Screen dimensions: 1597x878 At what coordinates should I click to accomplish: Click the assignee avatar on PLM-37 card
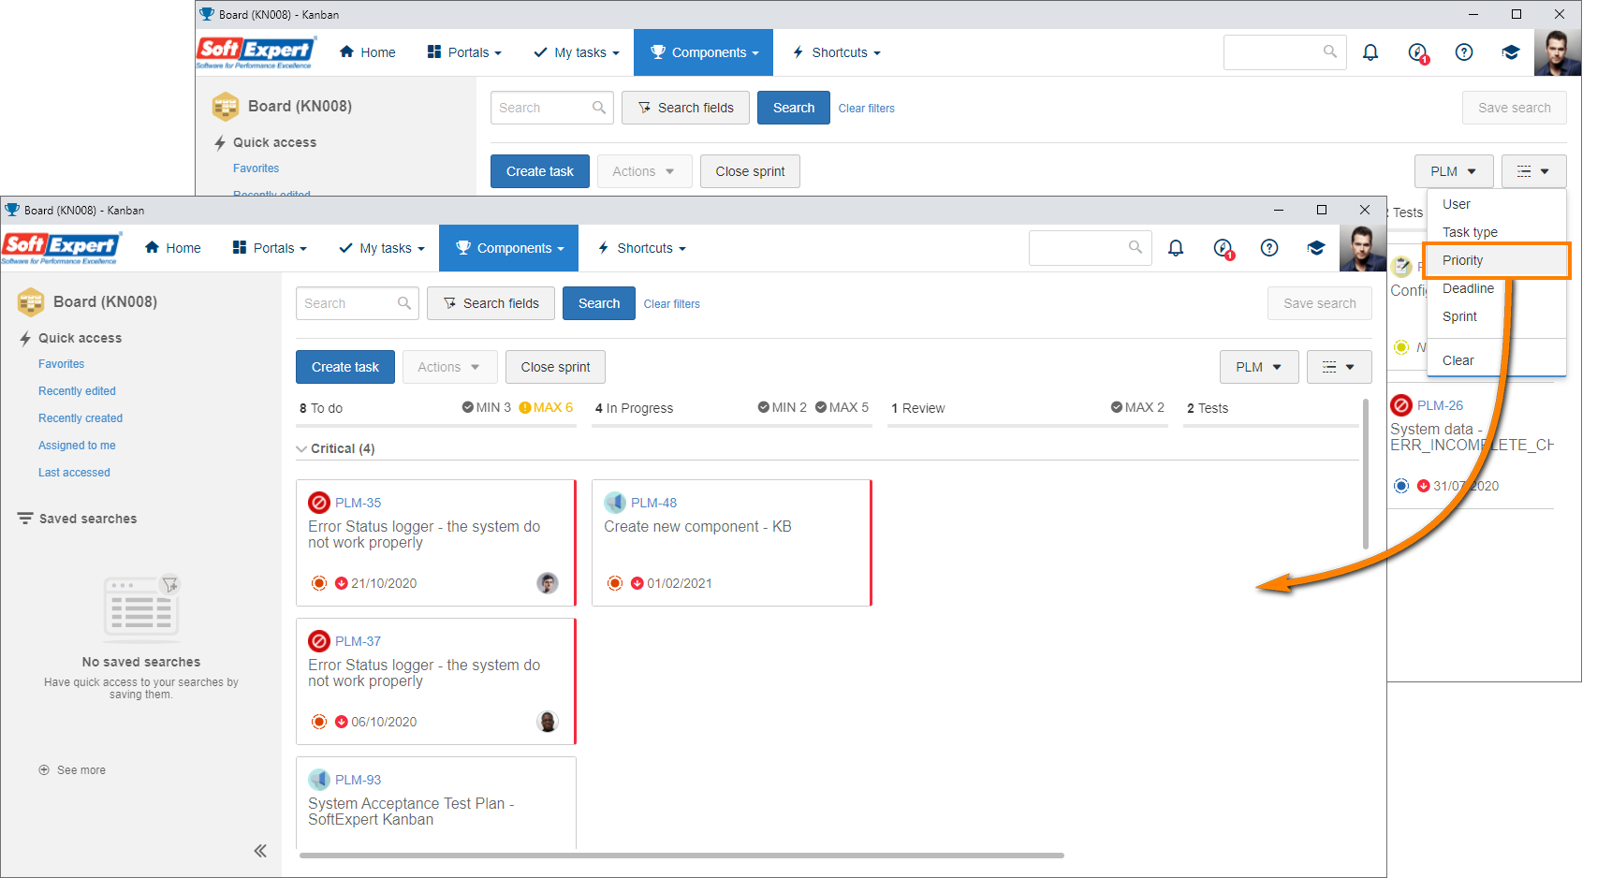[x=548, y=722]
